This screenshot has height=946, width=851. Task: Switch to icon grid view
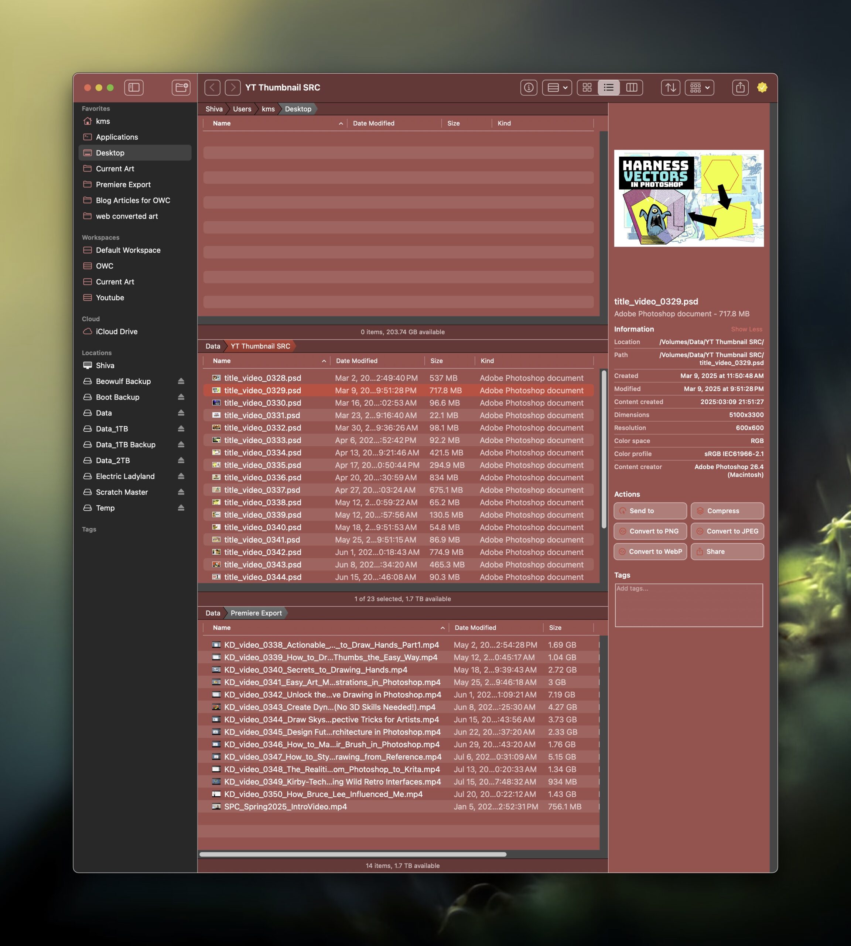click(587, 88)
